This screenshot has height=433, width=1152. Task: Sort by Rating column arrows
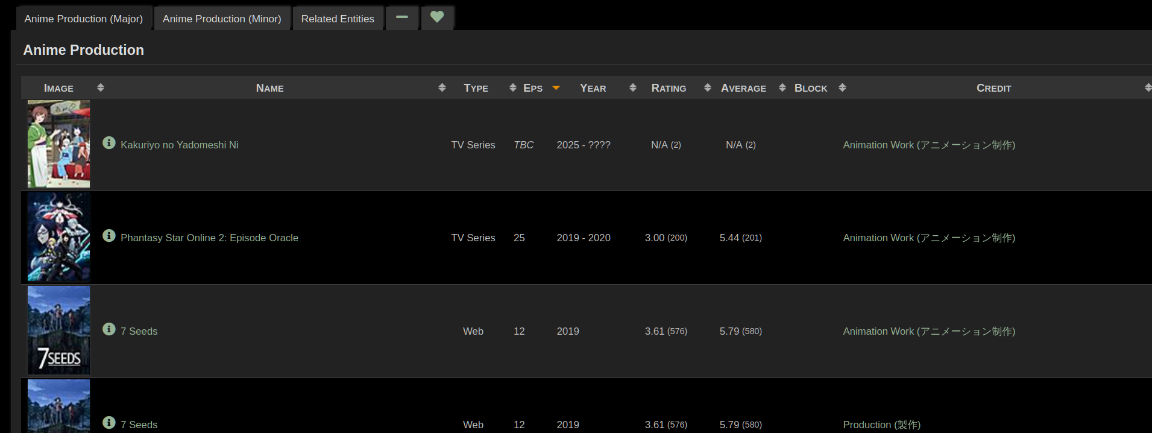pos(707,88)
